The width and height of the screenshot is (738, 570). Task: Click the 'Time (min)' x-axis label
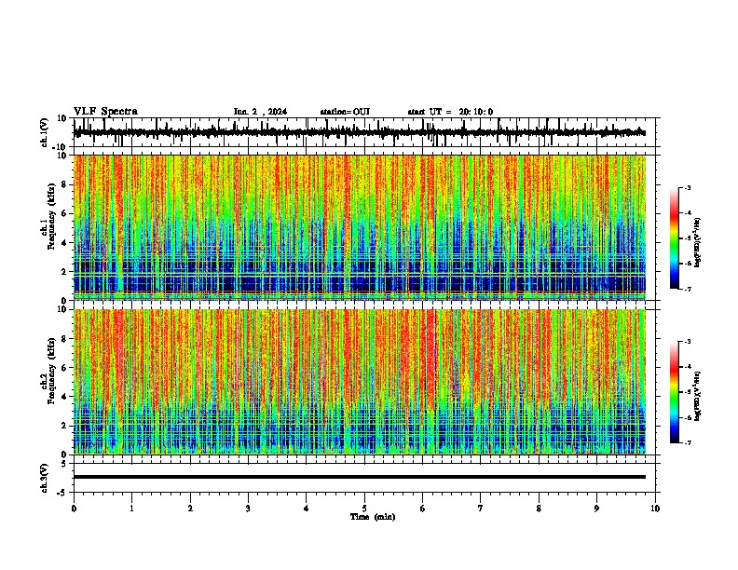coord(373,517)
